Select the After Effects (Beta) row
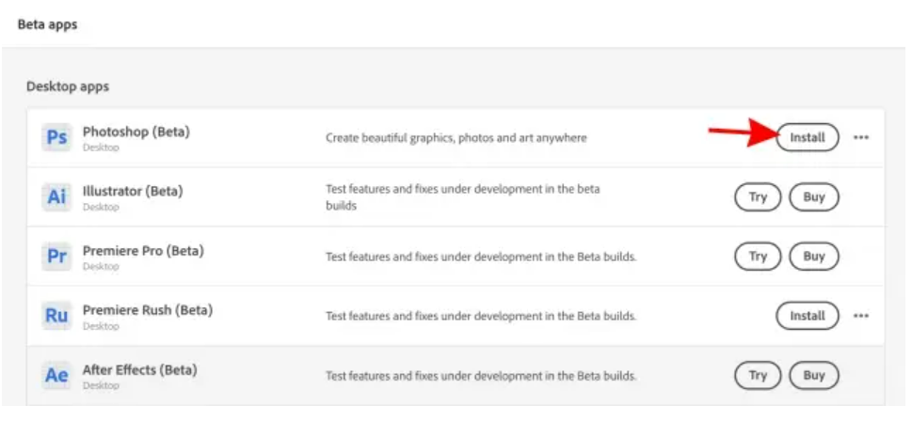912x421 pixels. point(471,375)
